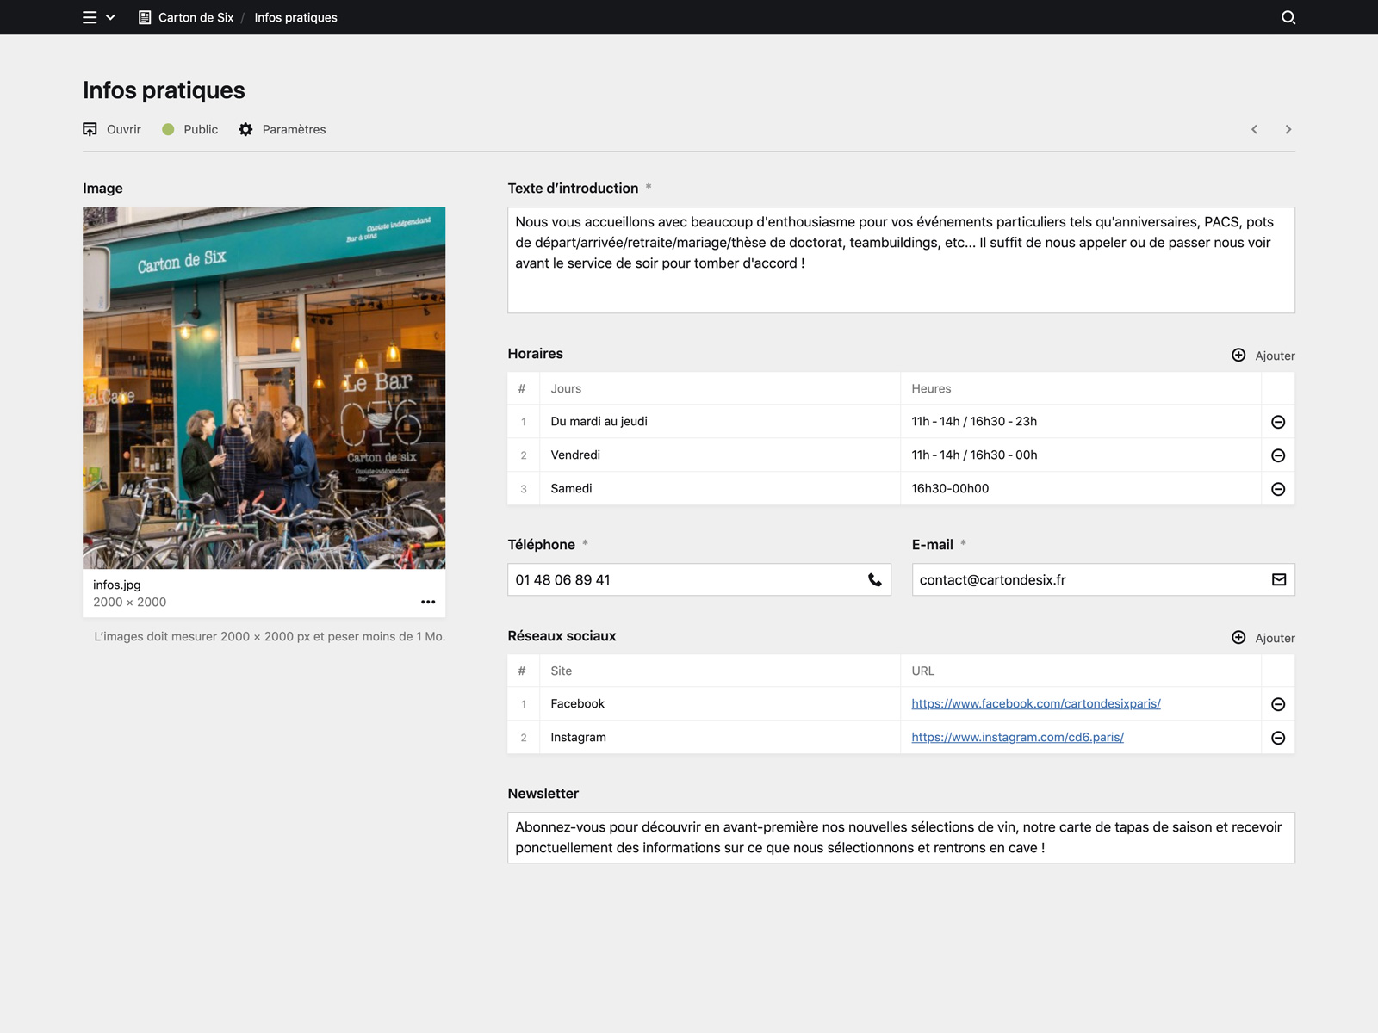Viewport: 1378px width, 1033px height.
Task: Open the Paramètres settings gear
Action: 245,129
